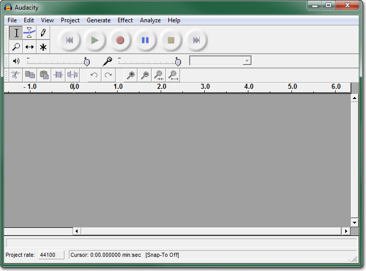Click Fit project in window icon
Viewport: 366px width, 271px height.
173,75
